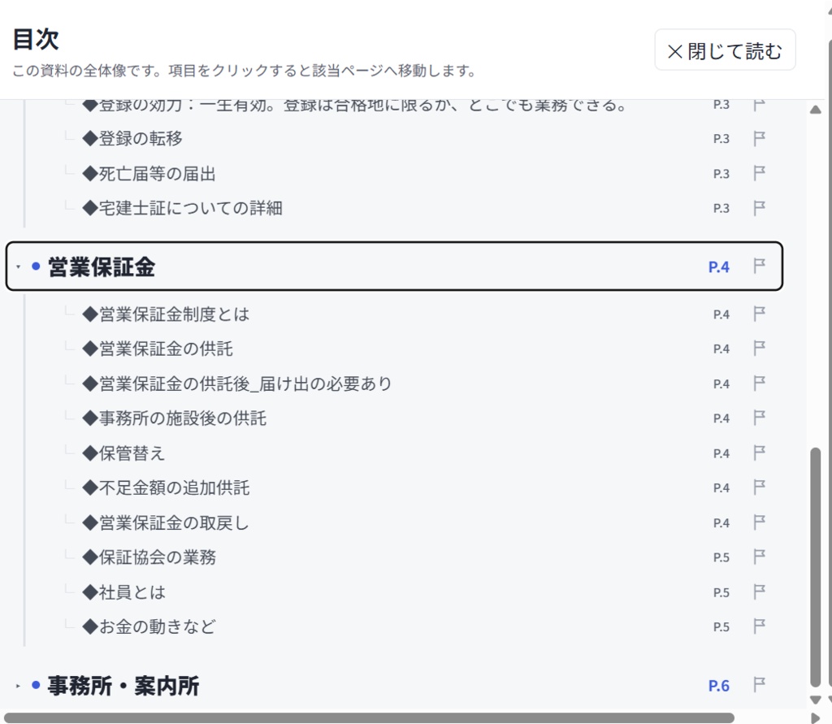The height and width of the screenshot is (724, 832).
Task: Flag the 事務所の施設後の供託 entry
Action: tap(760, 418)
